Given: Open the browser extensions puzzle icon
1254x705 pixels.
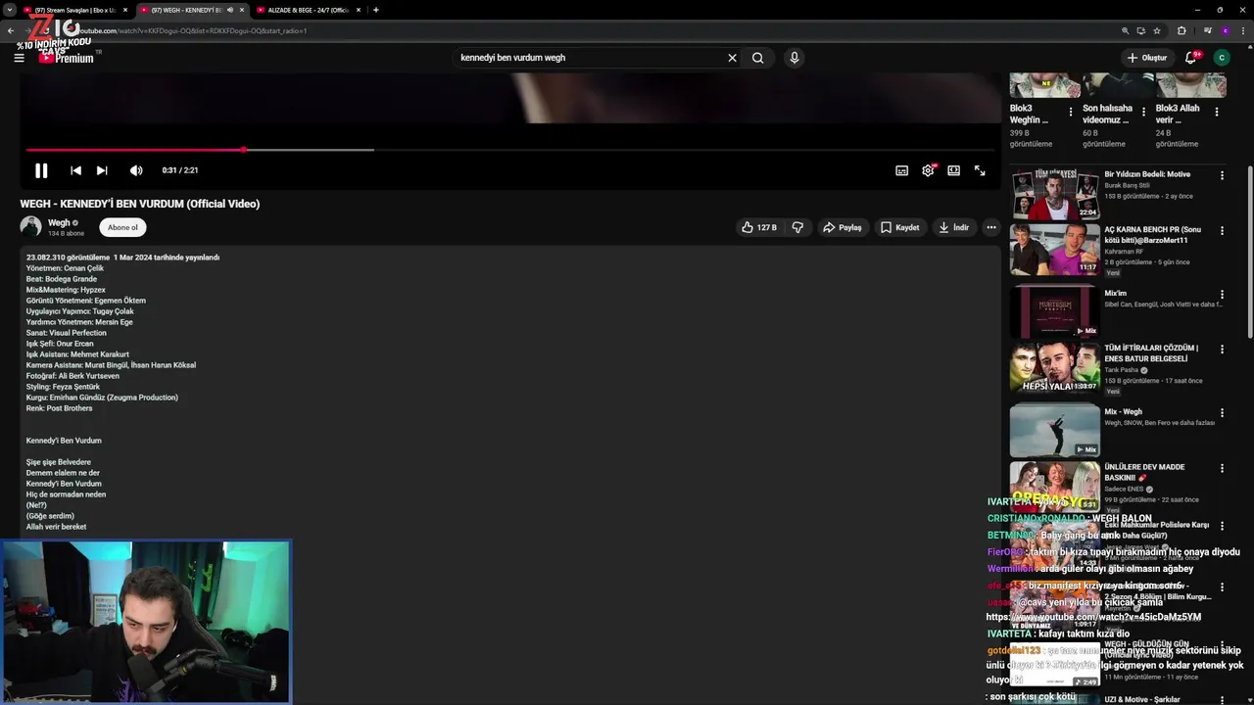Looking at the screenshot, I should 1182,30.
